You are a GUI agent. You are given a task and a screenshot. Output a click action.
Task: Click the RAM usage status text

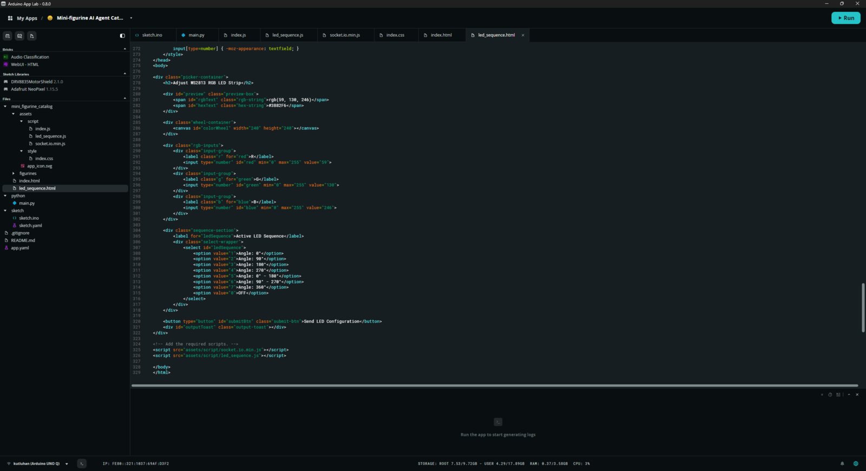pyautogui.click(x=549, y=463)
